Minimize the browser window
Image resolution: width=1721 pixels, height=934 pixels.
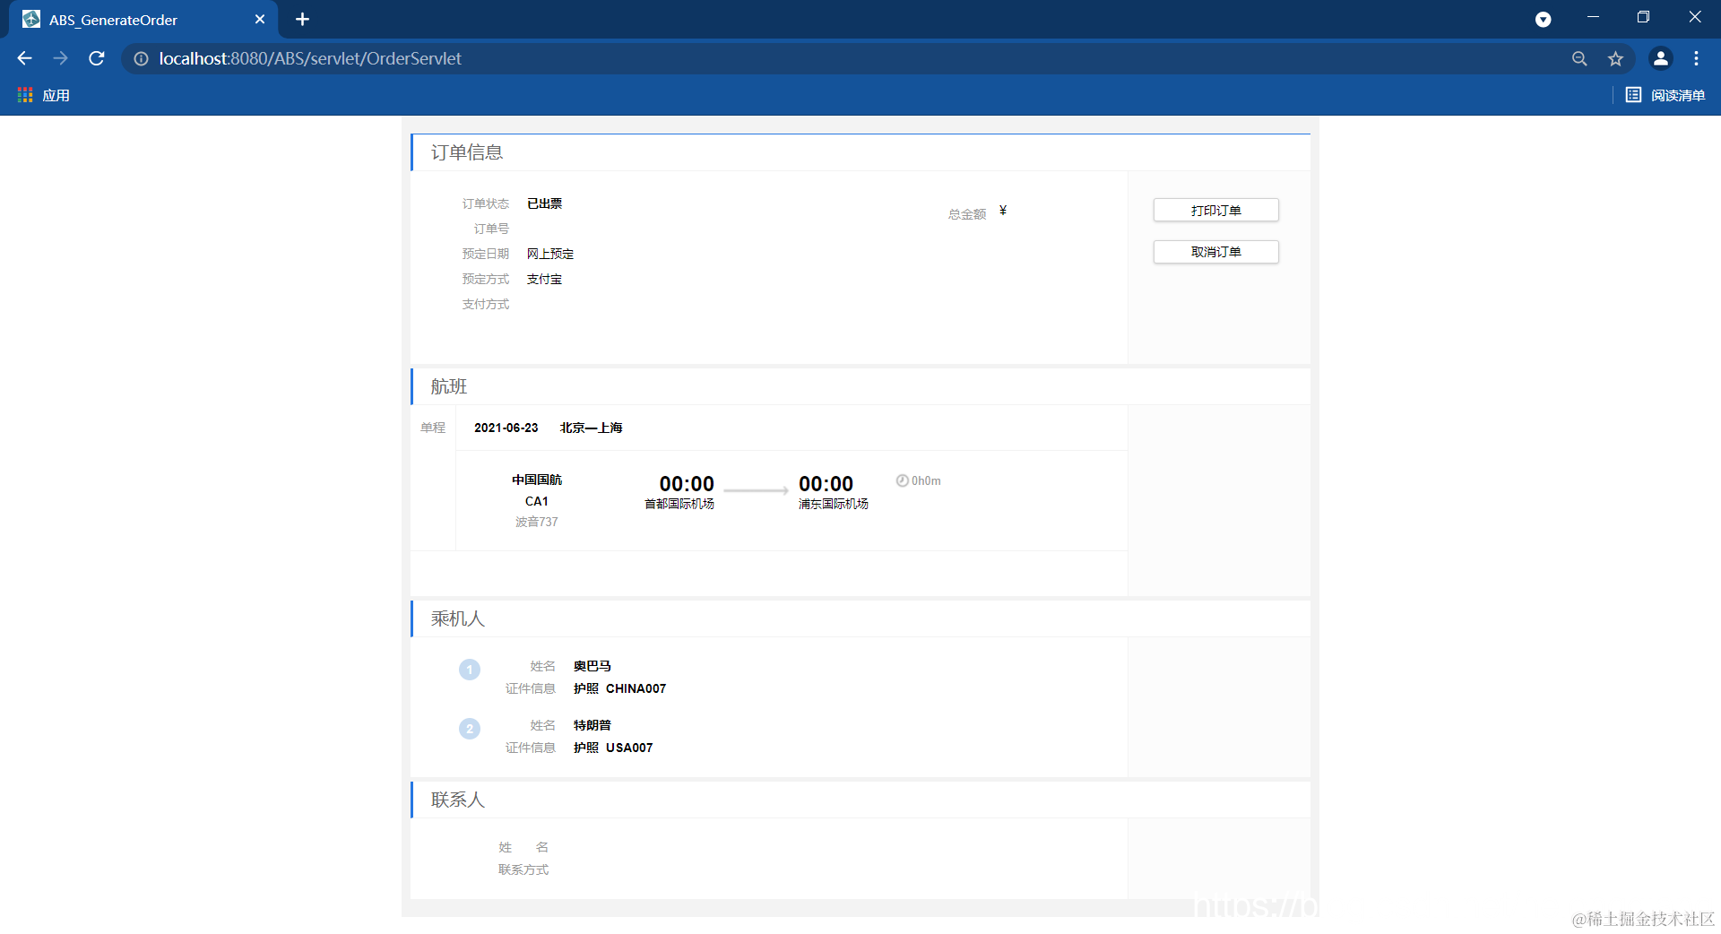1593,17
